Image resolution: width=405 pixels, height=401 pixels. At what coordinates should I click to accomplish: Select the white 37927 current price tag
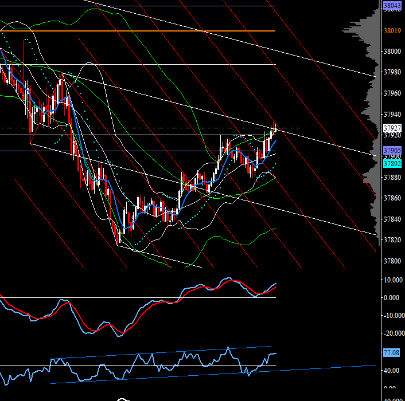(392, 128)
